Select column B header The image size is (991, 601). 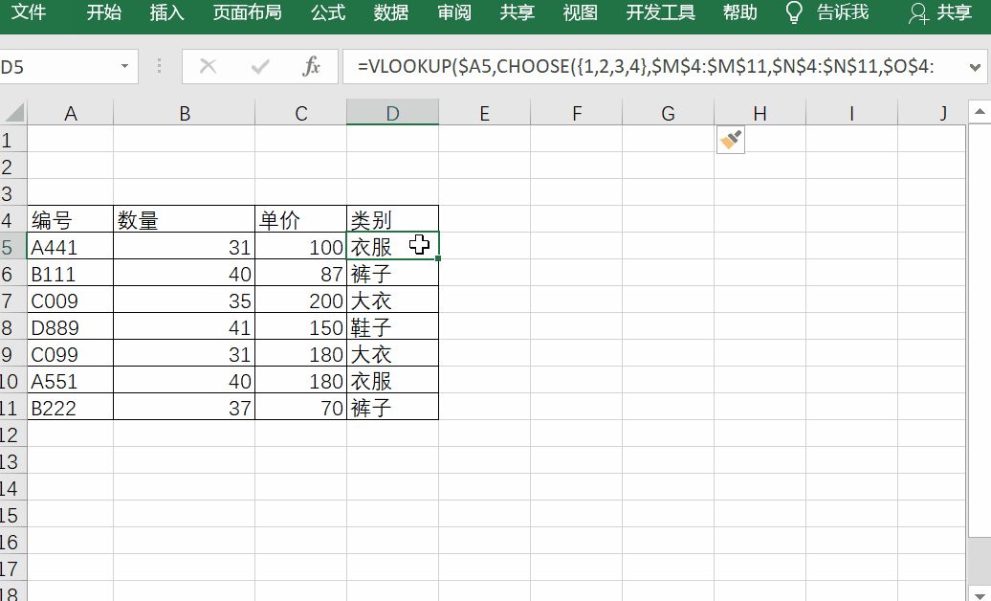(x=184, y=114)
